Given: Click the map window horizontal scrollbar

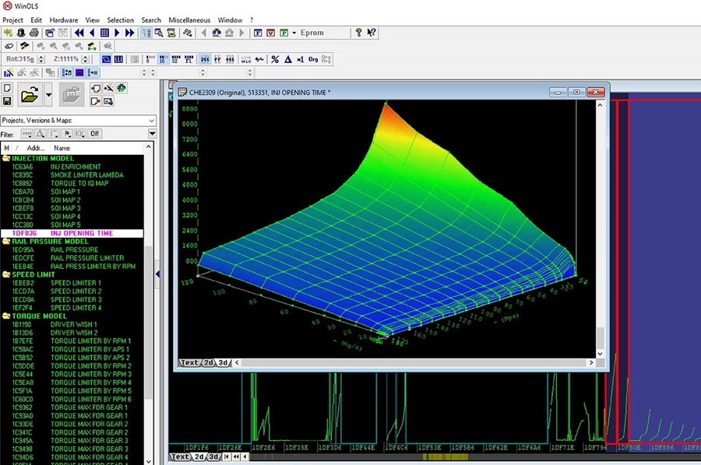Looking at the screenshot, I should pyautogui.click(x=413, y=362).
